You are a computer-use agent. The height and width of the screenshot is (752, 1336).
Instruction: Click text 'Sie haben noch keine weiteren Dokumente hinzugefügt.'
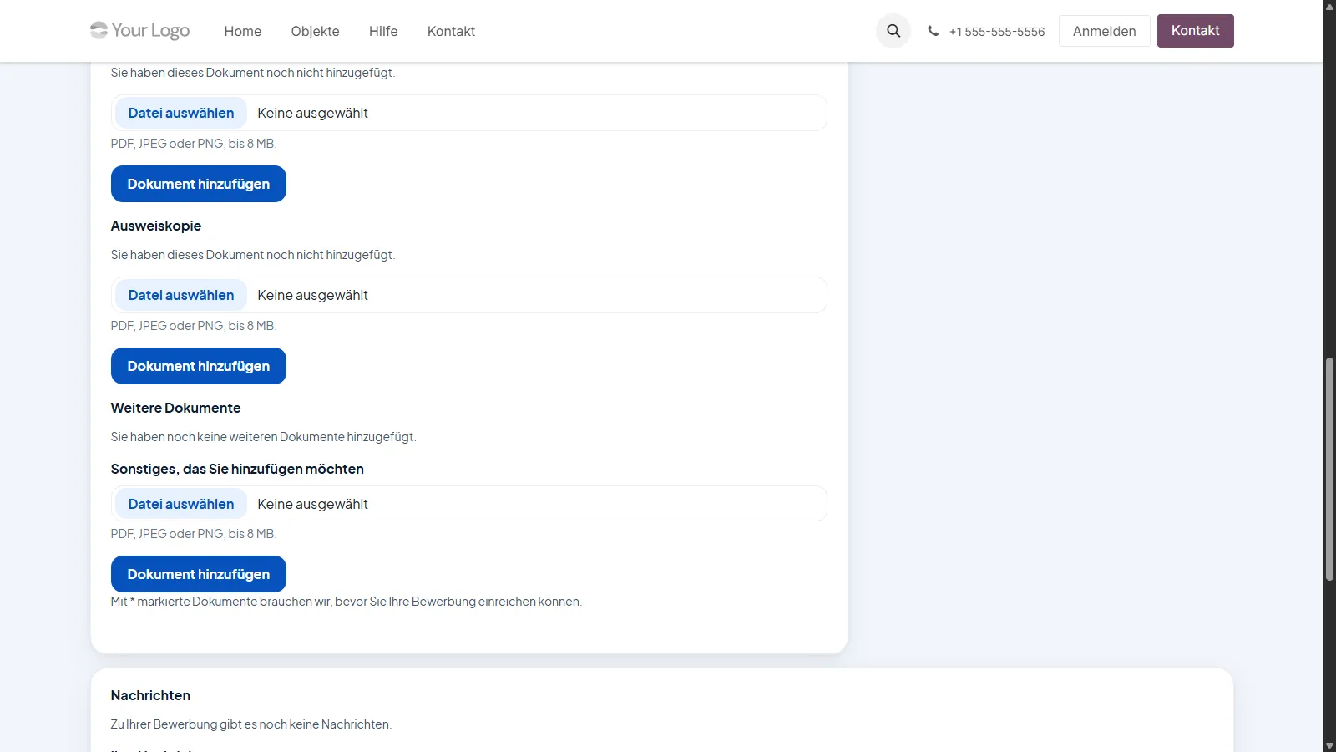pyautogui.click(x=263, y=437)
